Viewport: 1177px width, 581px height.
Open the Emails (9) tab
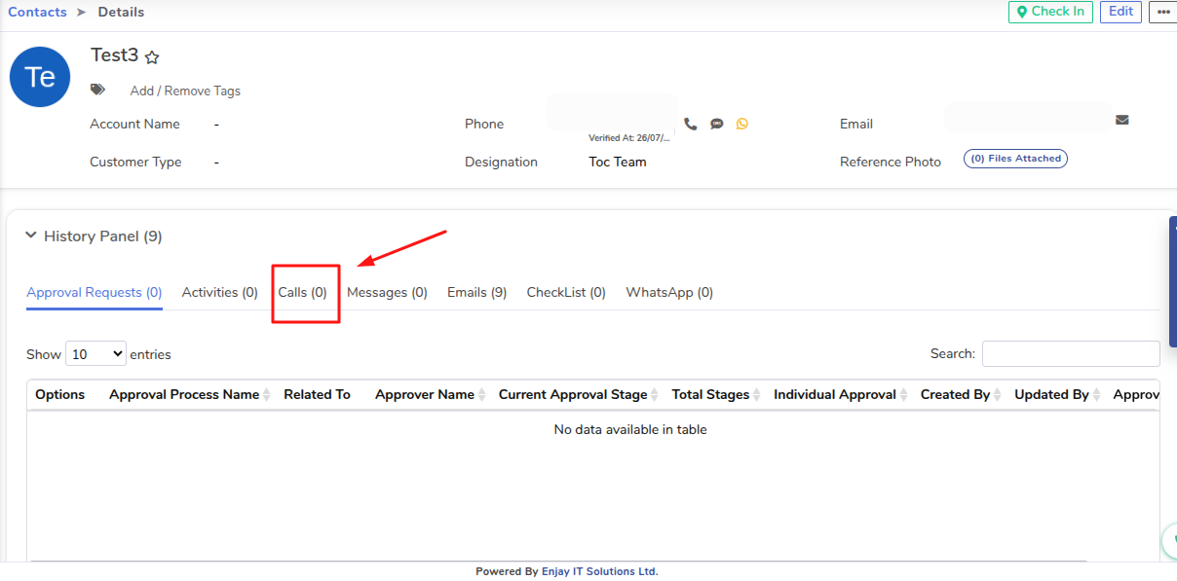[476, 292]
